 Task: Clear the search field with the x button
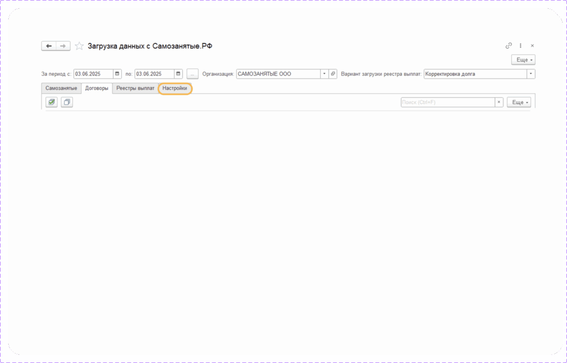(498, 102)
